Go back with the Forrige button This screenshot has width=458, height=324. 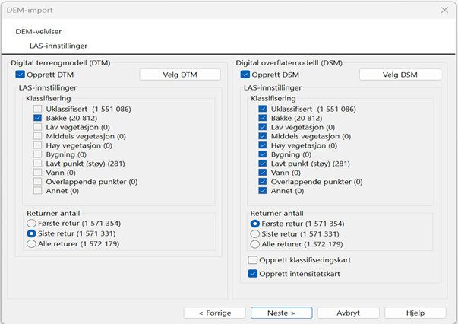pos(215,313)
